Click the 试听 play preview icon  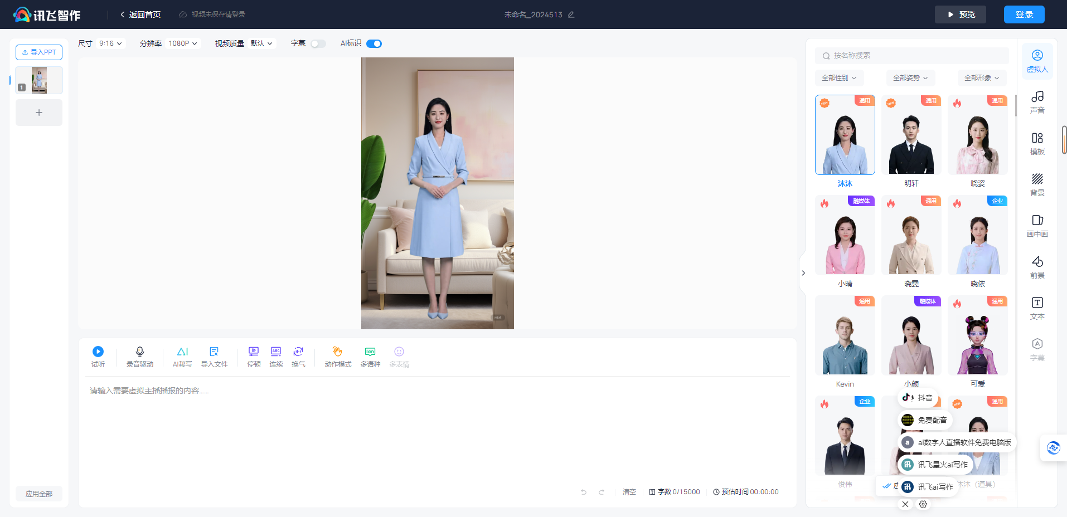point(98,352)
